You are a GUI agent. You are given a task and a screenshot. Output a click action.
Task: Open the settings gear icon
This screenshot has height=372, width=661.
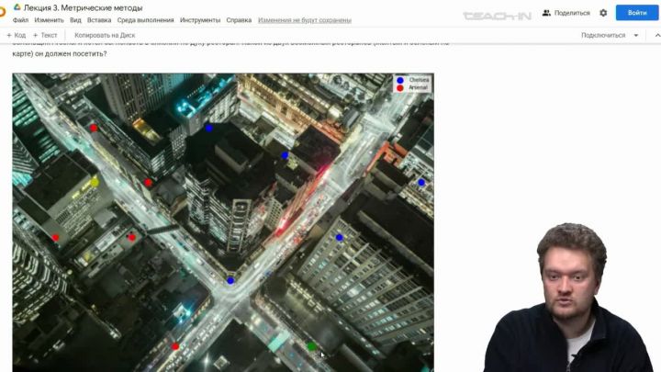[x=603, y=13]
